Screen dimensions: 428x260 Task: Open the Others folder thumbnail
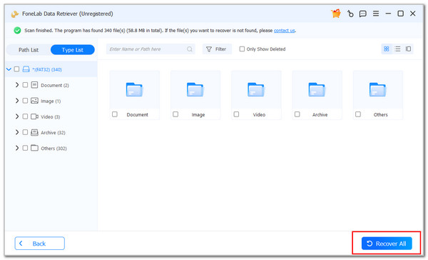(378, 90)
